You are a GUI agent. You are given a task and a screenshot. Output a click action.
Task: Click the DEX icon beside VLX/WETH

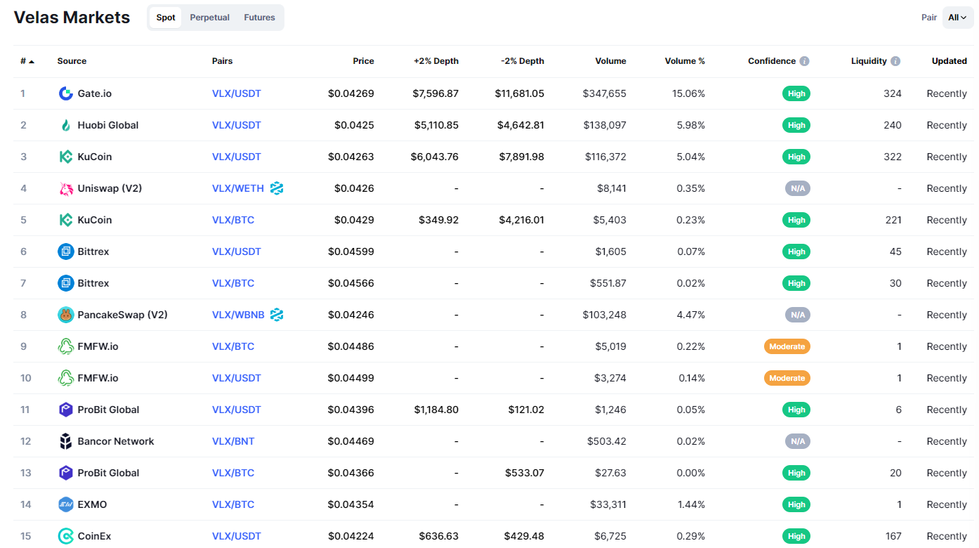[277, 188]
